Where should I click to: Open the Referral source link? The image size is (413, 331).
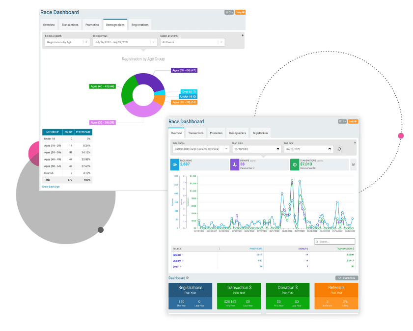(x=177, y=255)
